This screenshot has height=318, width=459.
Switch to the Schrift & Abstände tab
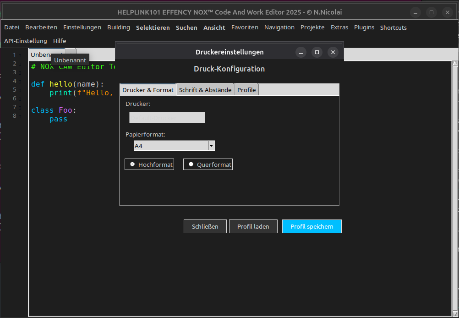205,90
